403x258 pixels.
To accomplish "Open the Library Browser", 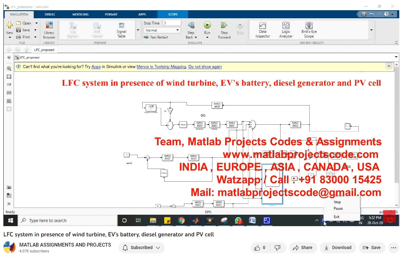I will click(x=49, y=29).
